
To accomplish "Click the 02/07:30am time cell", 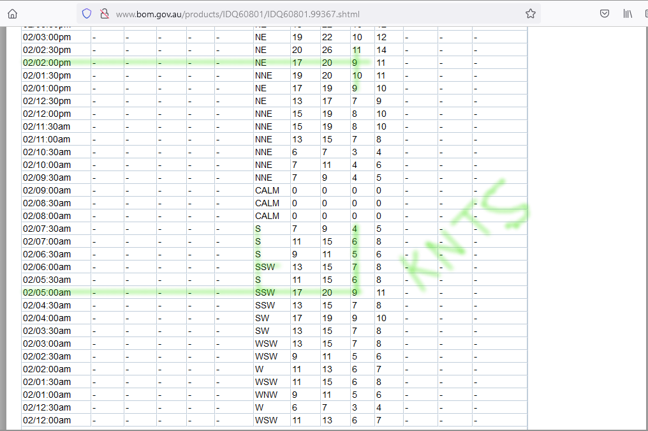I will tap(47, 229).
